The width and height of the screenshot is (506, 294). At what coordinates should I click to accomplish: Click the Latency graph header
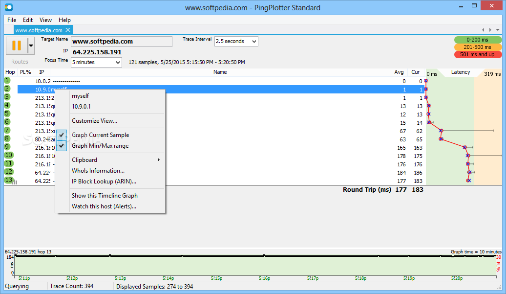[x=461, y=72]
